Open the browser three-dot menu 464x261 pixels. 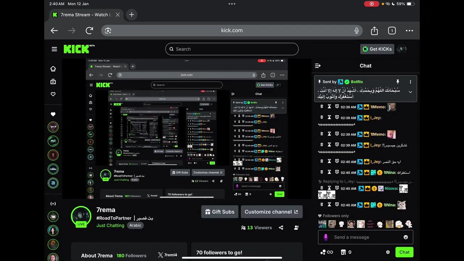pyautogui.click(x=409, y=31)
